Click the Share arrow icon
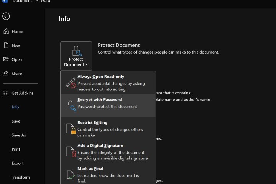This screenshot has height=184, width=276. point(6,73)
